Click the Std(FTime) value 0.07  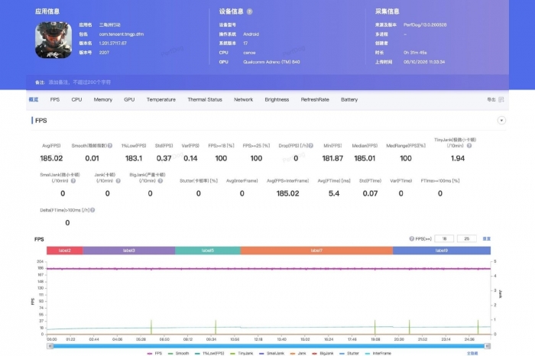[370, 193]
